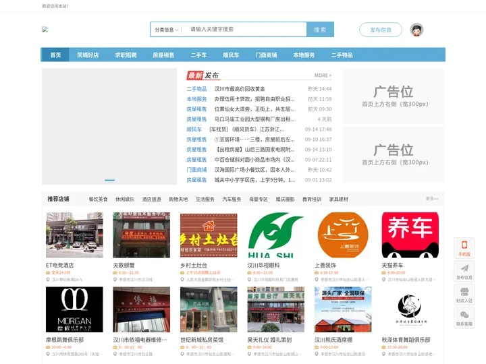This screenshot has width=486, height=364.
Task: Select the 教育培训 shop category tab
Action: tap(312, 199)
